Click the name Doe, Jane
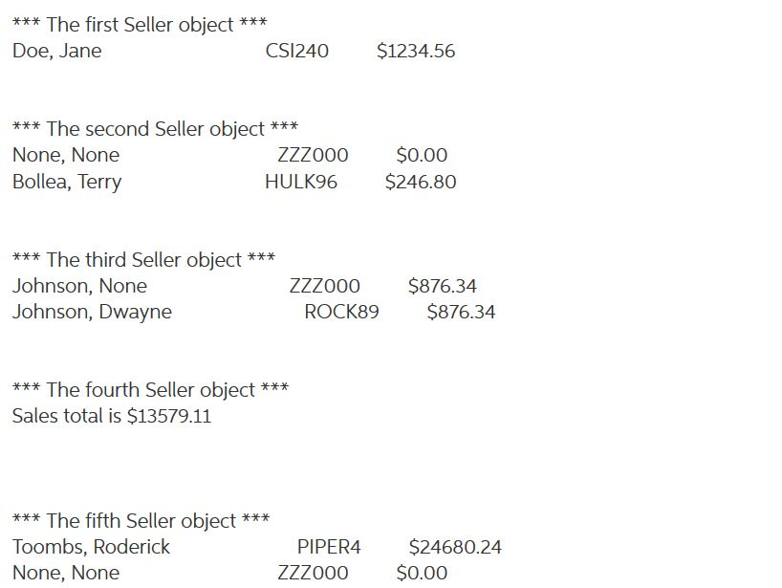The width and height of the screenshot is (782, 588). tap(56, 51)
